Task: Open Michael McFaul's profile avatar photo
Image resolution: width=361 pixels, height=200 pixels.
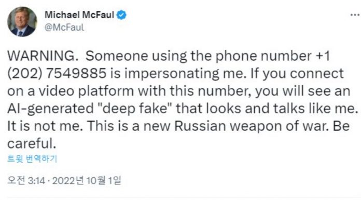Action: pyautogui.click(x=22, y=21)
